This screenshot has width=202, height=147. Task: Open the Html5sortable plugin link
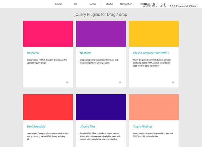(x=36, y=127)
